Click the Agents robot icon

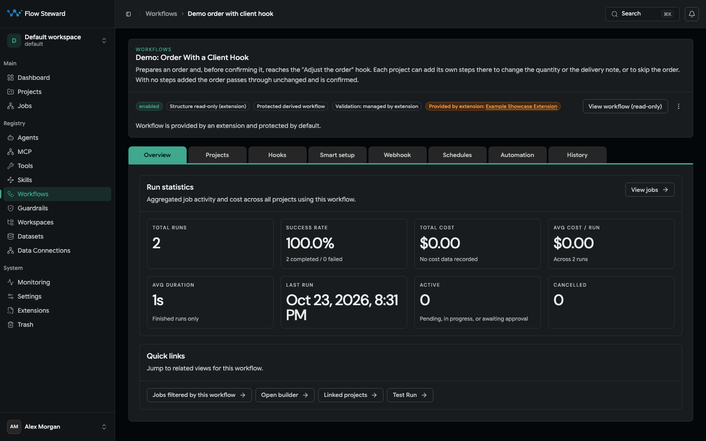pos(11,138)
